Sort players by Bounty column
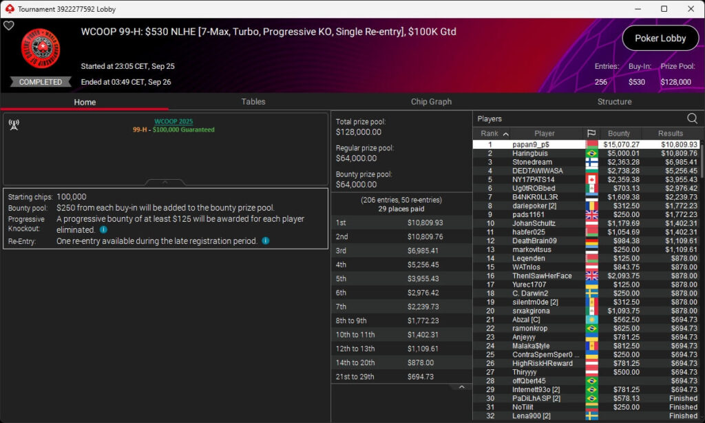The height and width of the screenshot is (423, 705). (x=619, y=133)
